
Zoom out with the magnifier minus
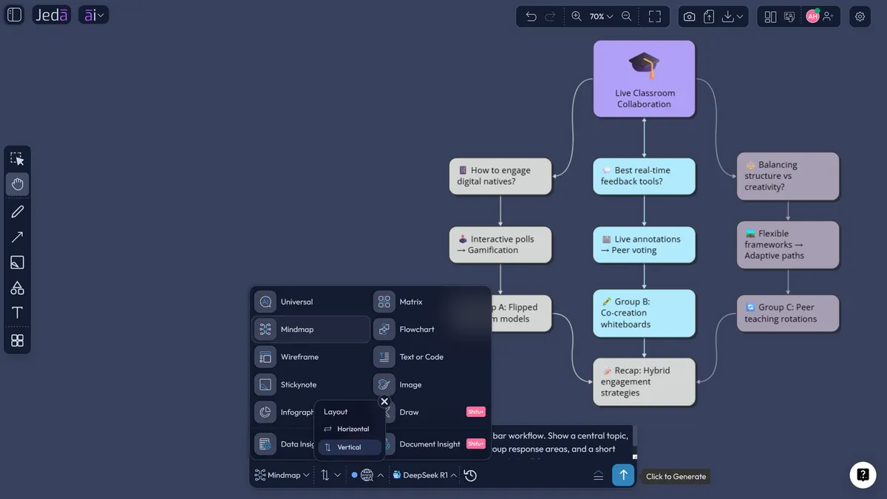pyautogui.click(x=627, y=16)
